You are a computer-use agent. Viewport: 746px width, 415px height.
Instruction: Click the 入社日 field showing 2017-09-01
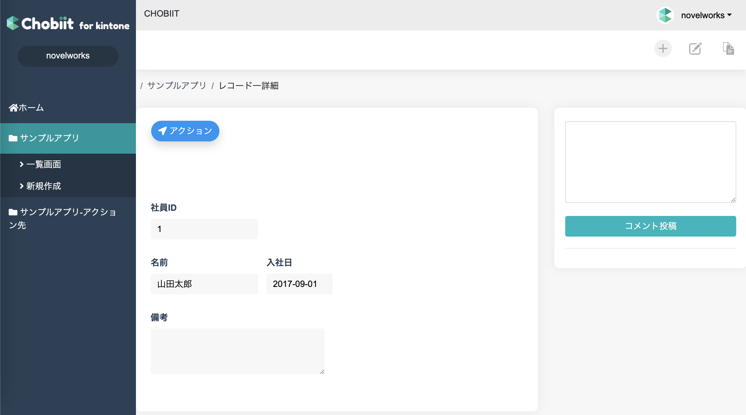pyautogui.click(x=299, y=284)
